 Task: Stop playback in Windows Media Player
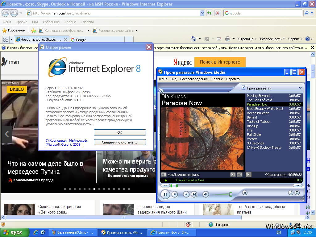click(175, 194)
